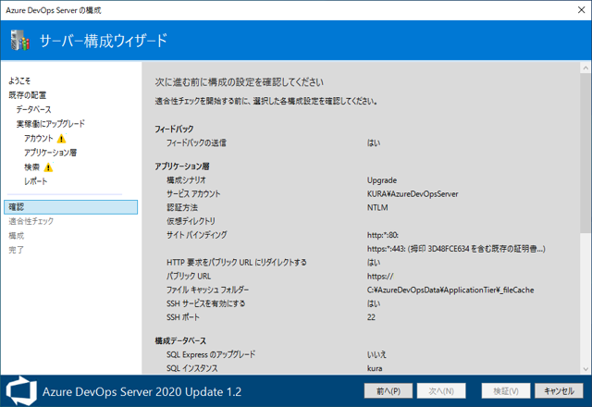Click the ファイル キャッシュ フォルダー label

click(x=207, y=290)
